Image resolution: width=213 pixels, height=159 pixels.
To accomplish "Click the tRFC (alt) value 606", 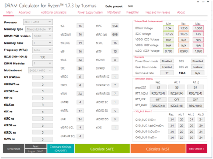I will coord(115,34).
